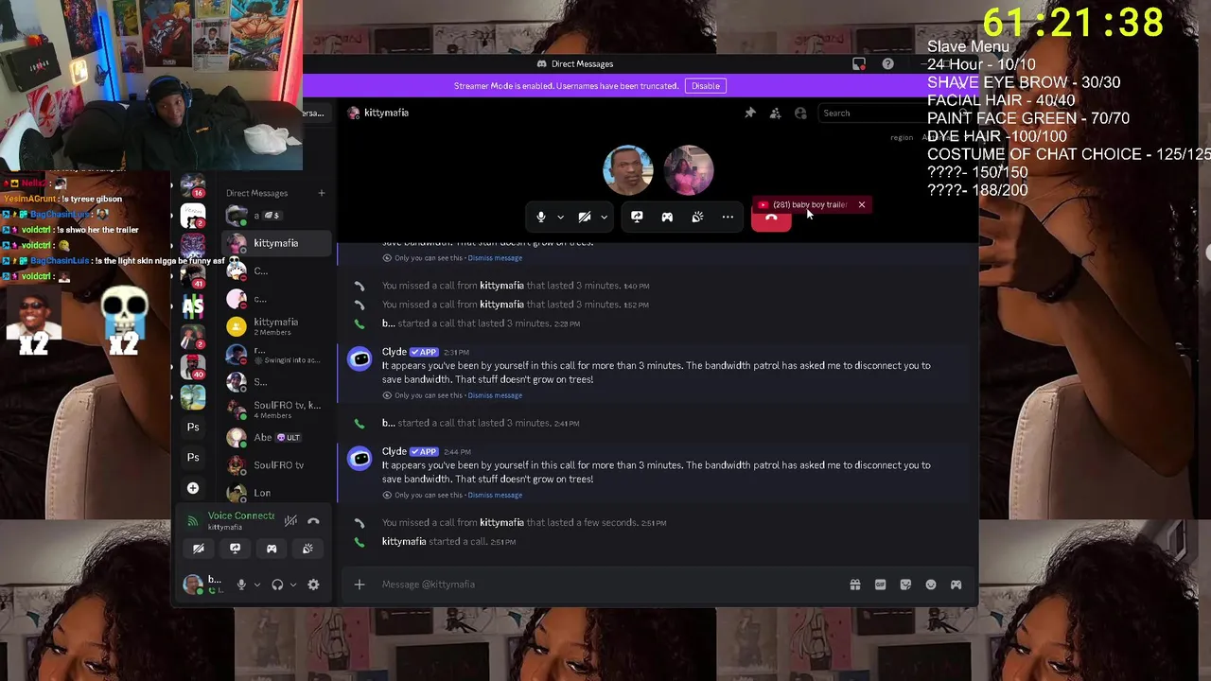
Task: Open the Discord inbox icon
Action: point(859,63)
